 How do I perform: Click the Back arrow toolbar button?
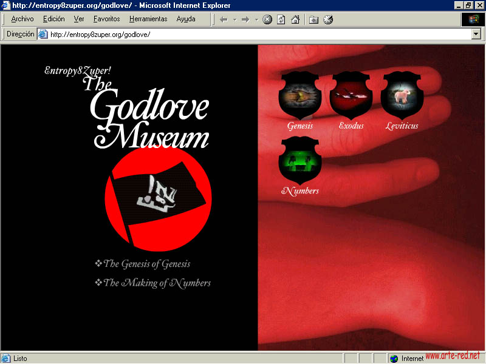click(x=224, y=19)
